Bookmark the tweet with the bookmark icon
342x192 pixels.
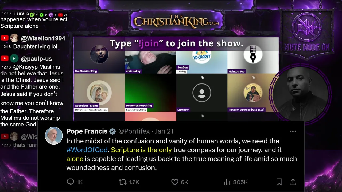[x=279, y=182]
